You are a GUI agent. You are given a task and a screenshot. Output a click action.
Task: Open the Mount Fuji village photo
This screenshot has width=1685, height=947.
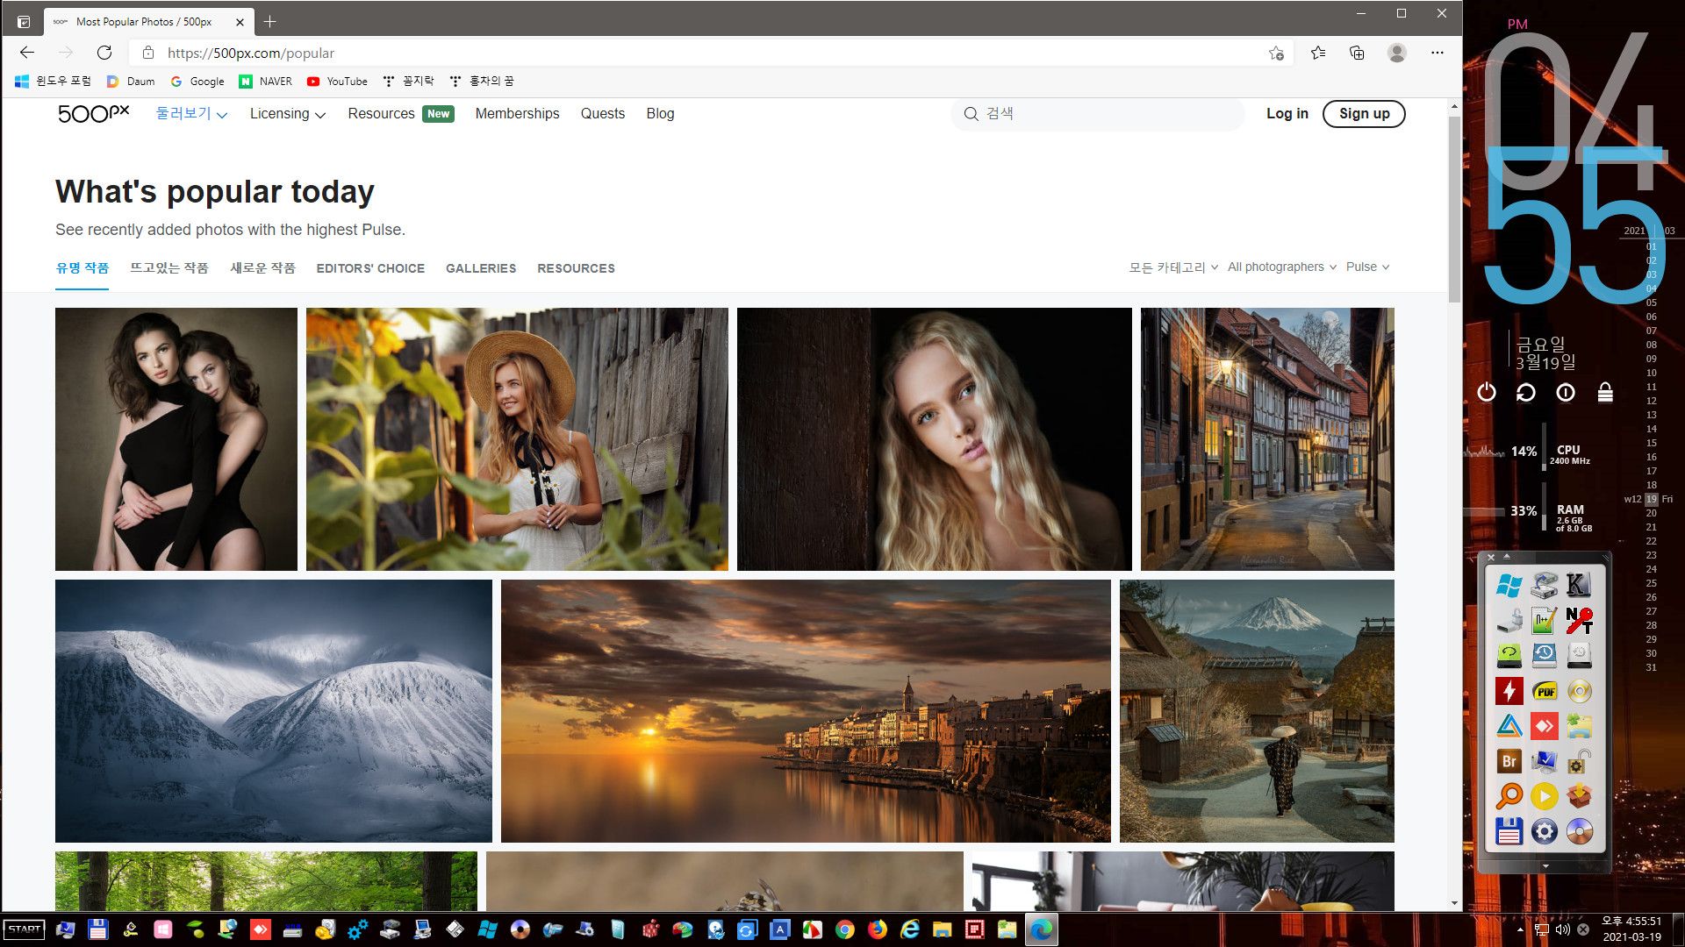pos(1257,711)
